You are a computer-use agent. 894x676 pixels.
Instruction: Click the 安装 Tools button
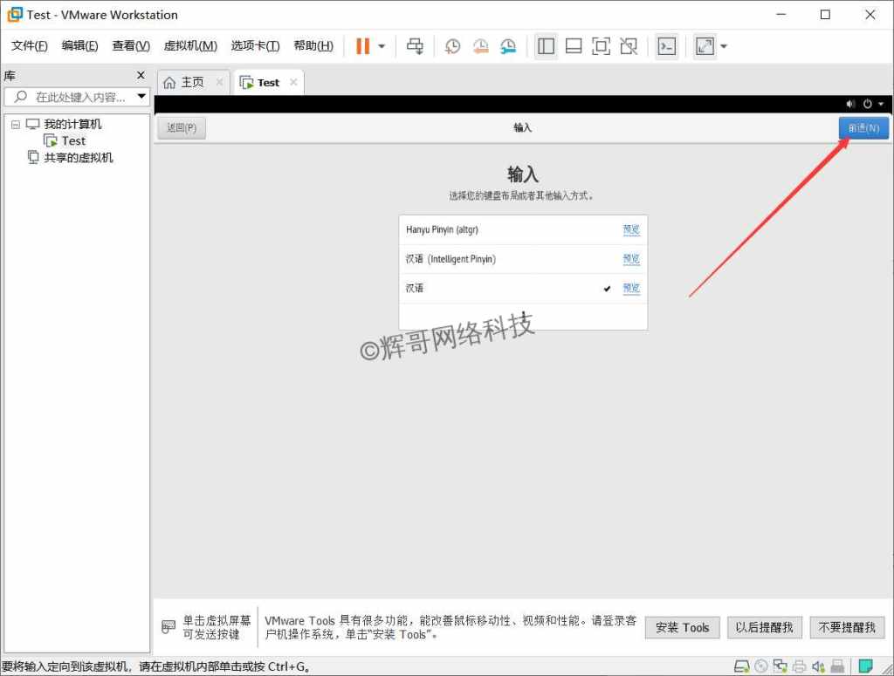click(682, 628)
